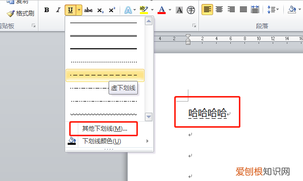Apply red font color

[162, 10]
